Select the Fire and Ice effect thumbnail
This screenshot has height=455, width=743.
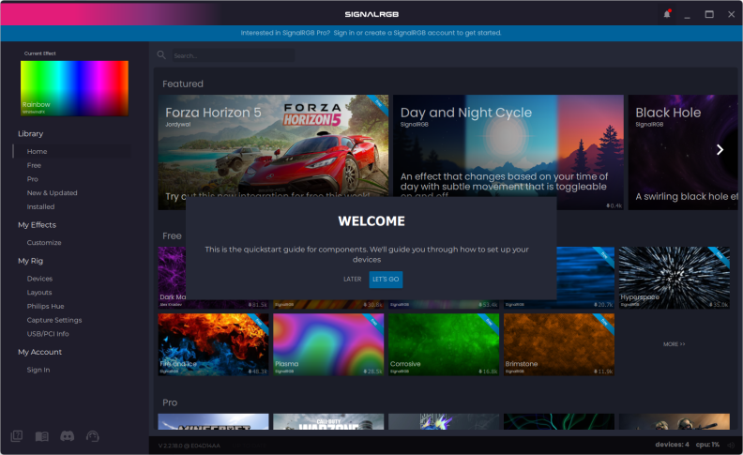(213, 344)
